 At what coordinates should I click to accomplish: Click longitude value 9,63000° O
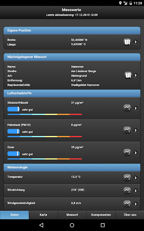pos(78,44)
